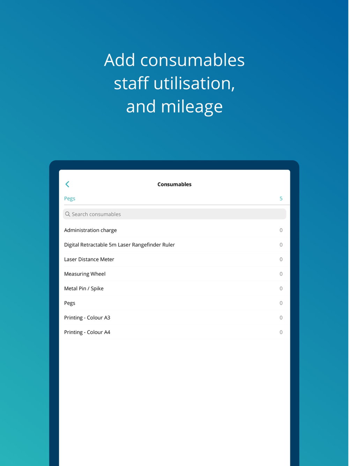Focus the Search consumables field

pos(174,214)
